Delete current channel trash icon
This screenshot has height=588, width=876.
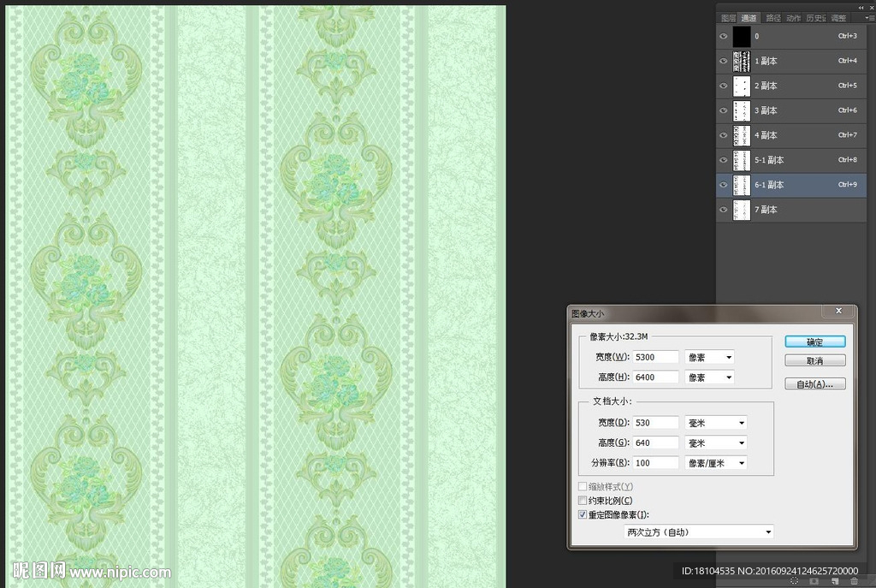click(x=855, y=581)
